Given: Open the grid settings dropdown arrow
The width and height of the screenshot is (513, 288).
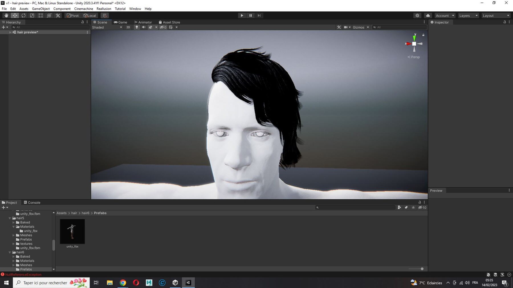Looking at the screenshot, I should pyautogui.click(x=177, y=27).
